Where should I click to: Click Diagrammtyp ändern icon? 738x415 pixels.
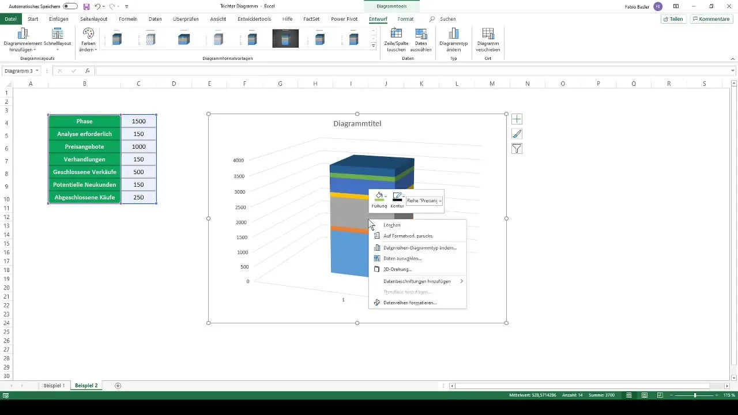point(454,34)
